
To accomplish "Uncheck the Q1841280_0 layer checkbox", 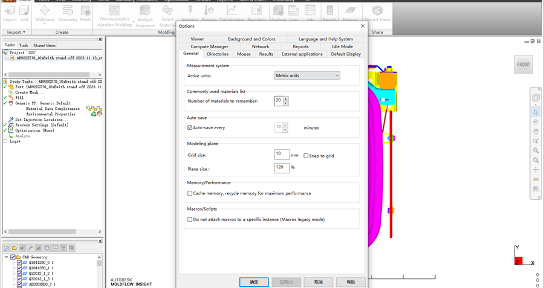I will pyautogui.click(x=19, y=263).
